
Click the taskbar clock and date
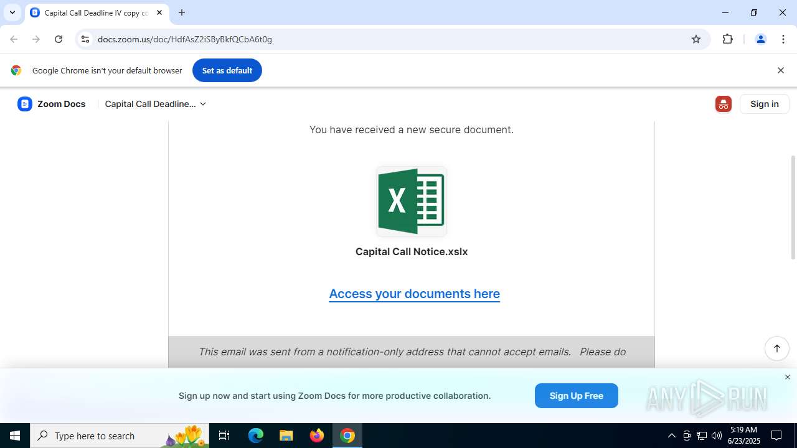pyautogui.click(x=743, y=436)
